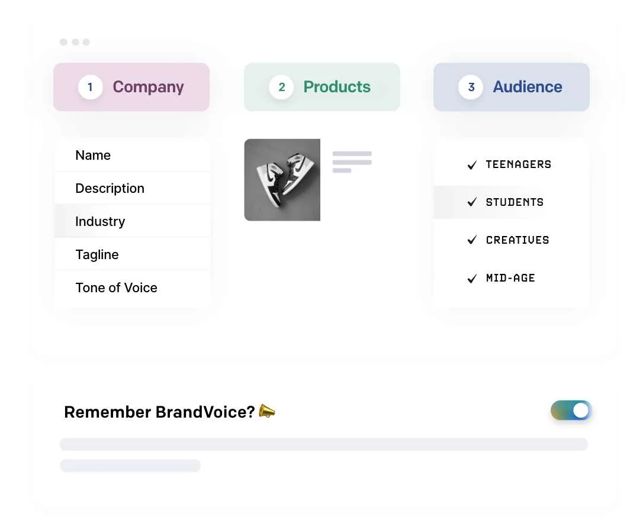Click the number 3 step circle
Viewport: 643px width, 530px height.
click(471, 87)
